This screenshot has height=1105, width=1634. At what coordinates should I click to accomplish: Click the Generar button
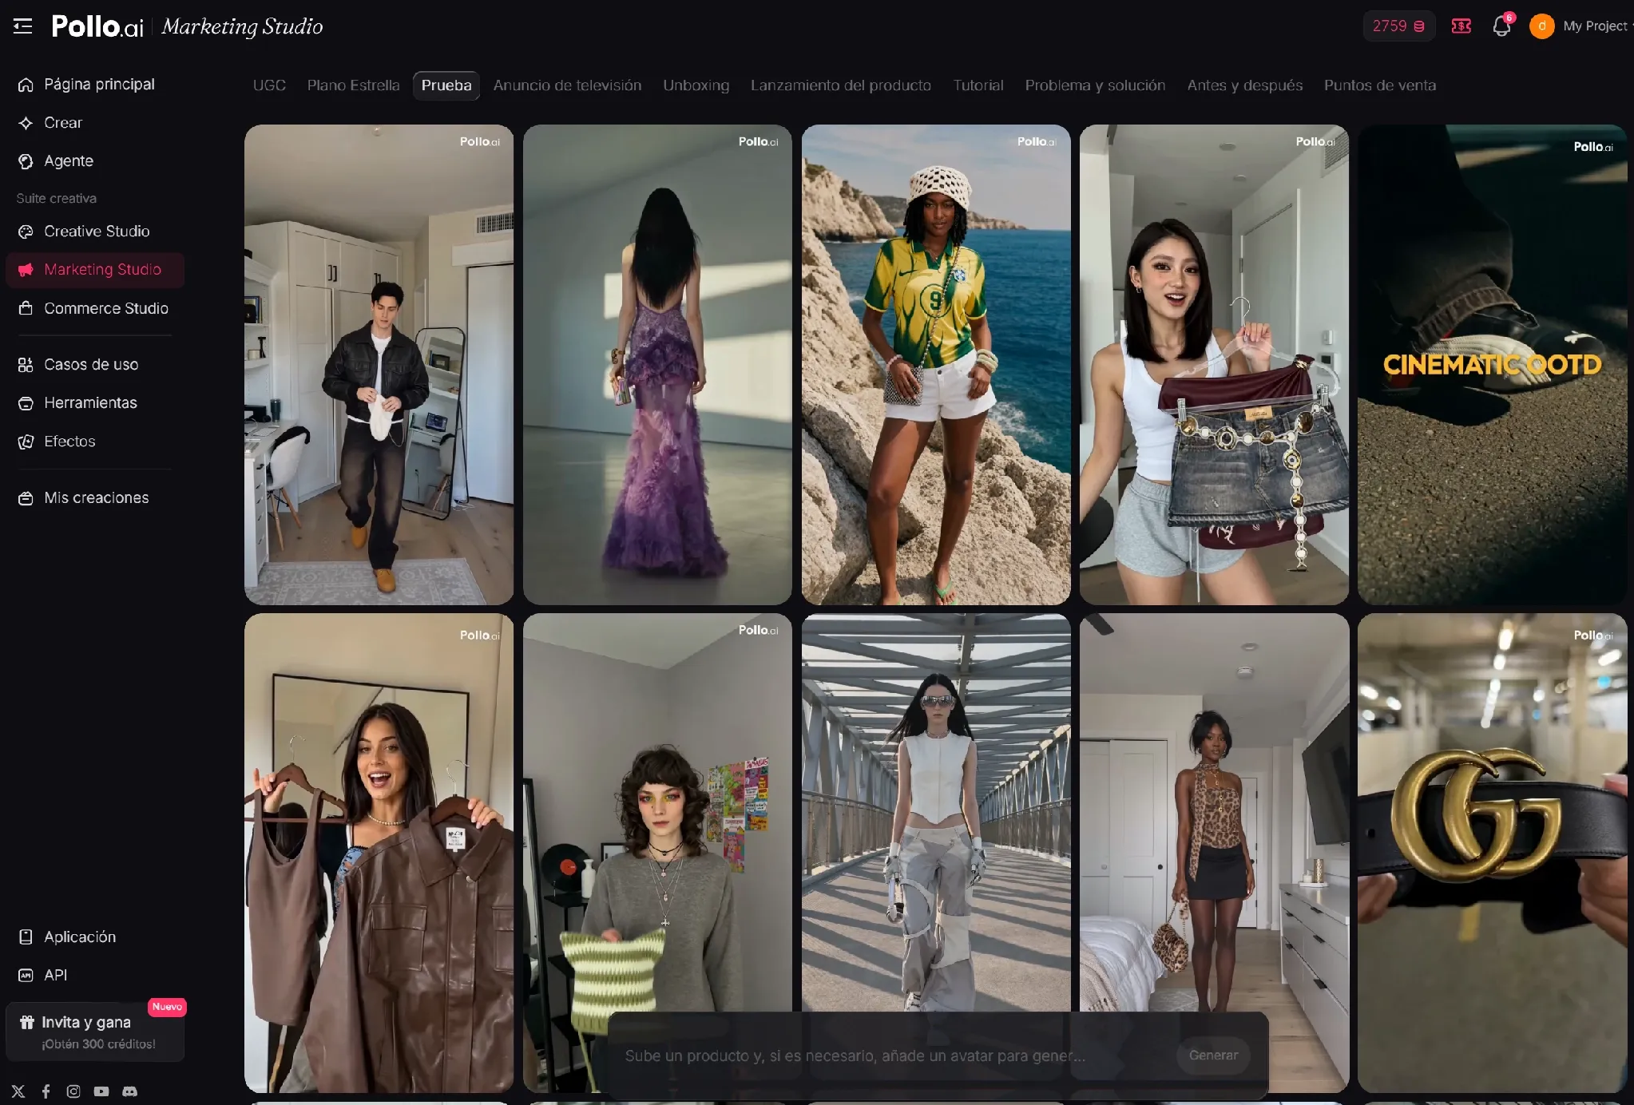pyautogui.click(x=1213, y=1055)
